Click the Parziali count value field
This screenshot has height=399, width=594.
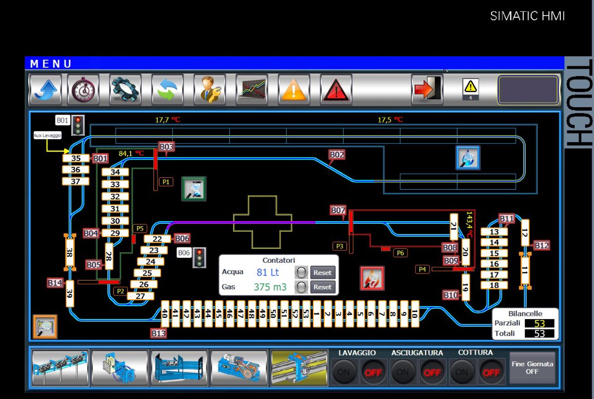coord(539,323)
